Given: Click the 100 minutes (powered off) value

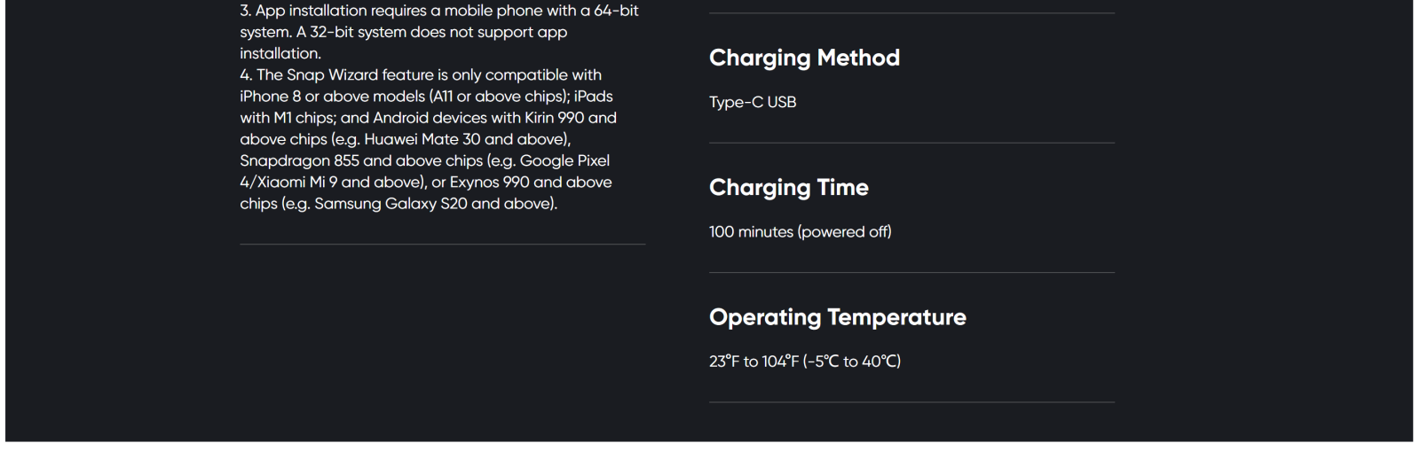Looking at the screenshot, I should click(x=800, y=232).
